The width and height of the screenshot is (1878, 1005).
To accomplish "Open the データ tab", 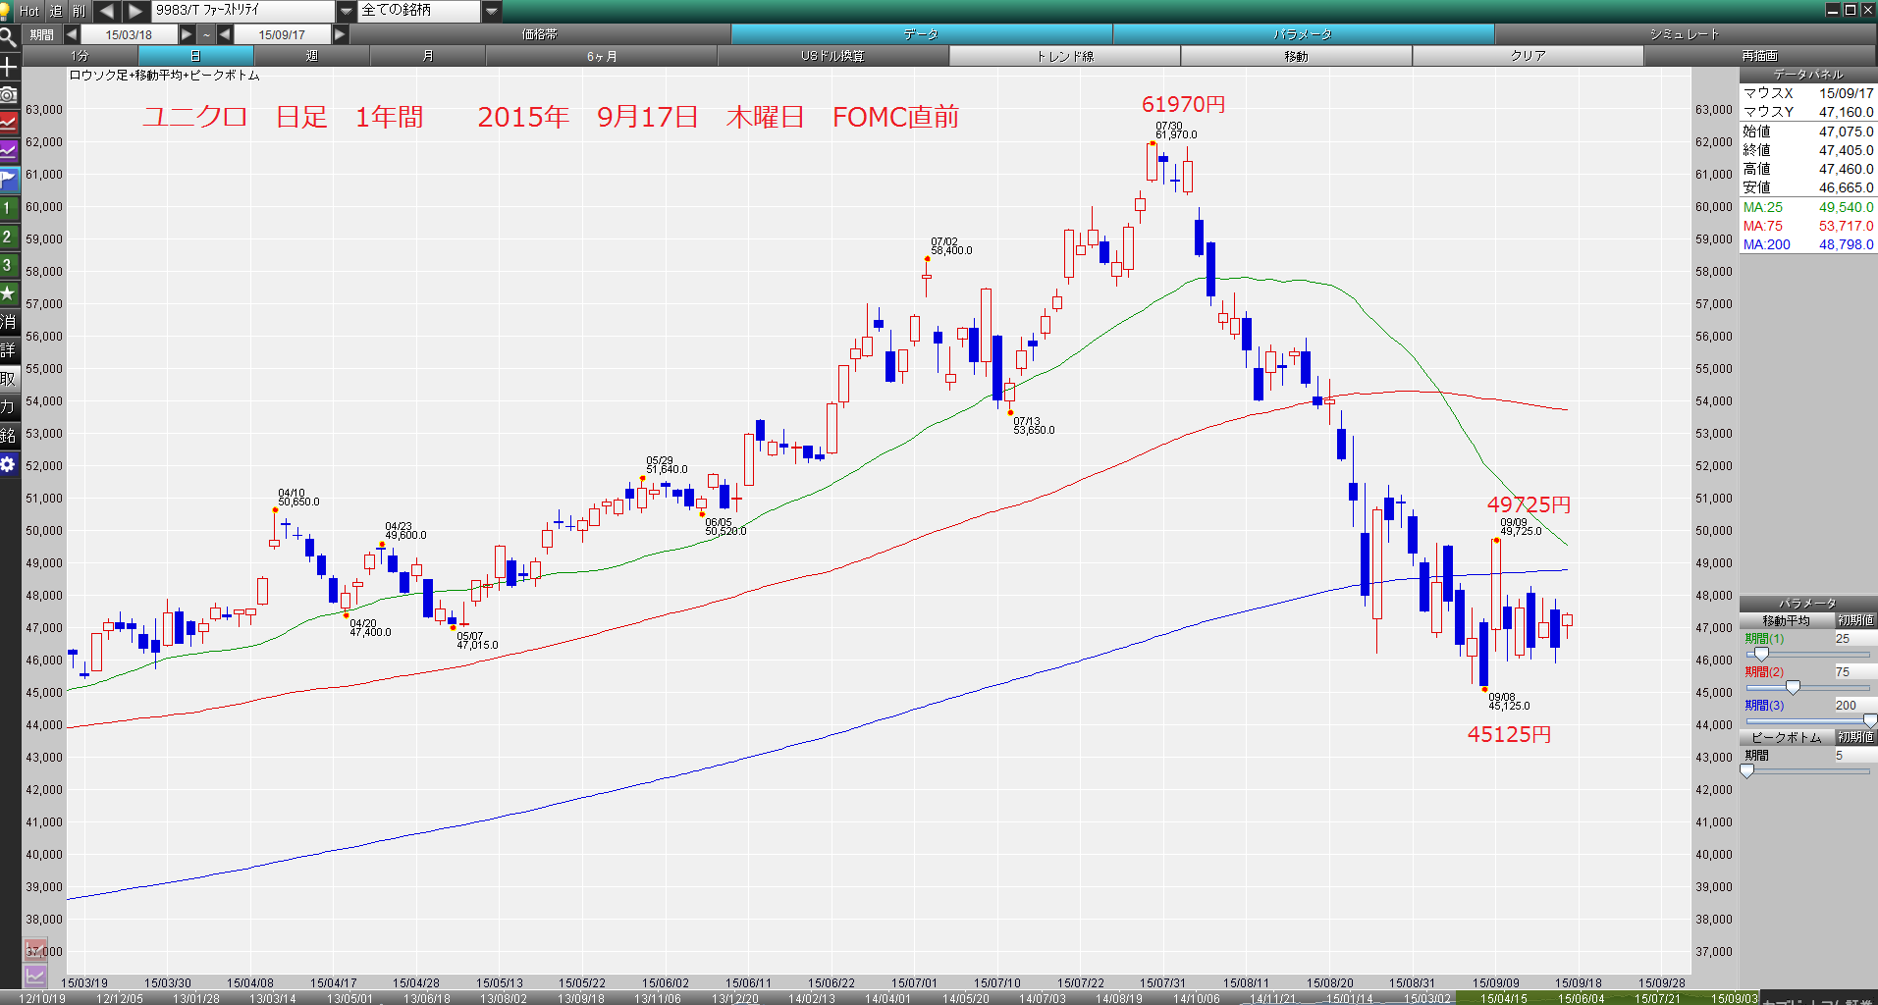I will (x=922, y=34).
